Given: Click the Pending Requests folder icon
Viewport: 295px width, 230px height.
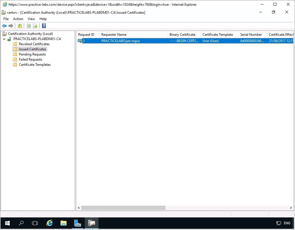Looking at the screenshot, I should click(x=15, y=54).
